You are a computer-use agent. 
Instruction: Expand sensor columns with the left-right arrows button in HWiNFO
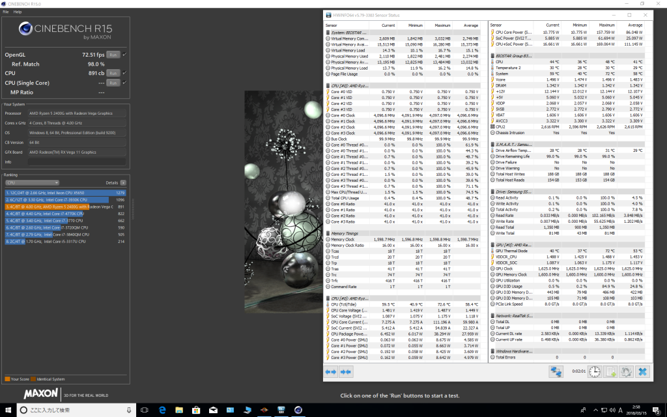[x=330, y=372]
